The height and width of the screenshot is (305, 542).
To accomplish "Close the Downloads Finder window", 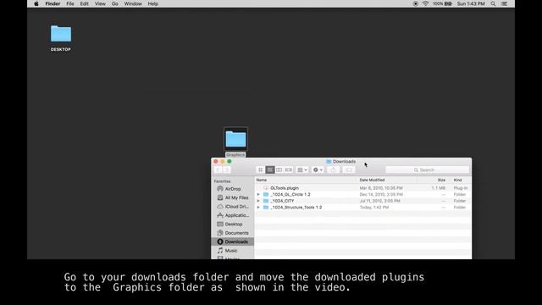I will coord(216,162).
